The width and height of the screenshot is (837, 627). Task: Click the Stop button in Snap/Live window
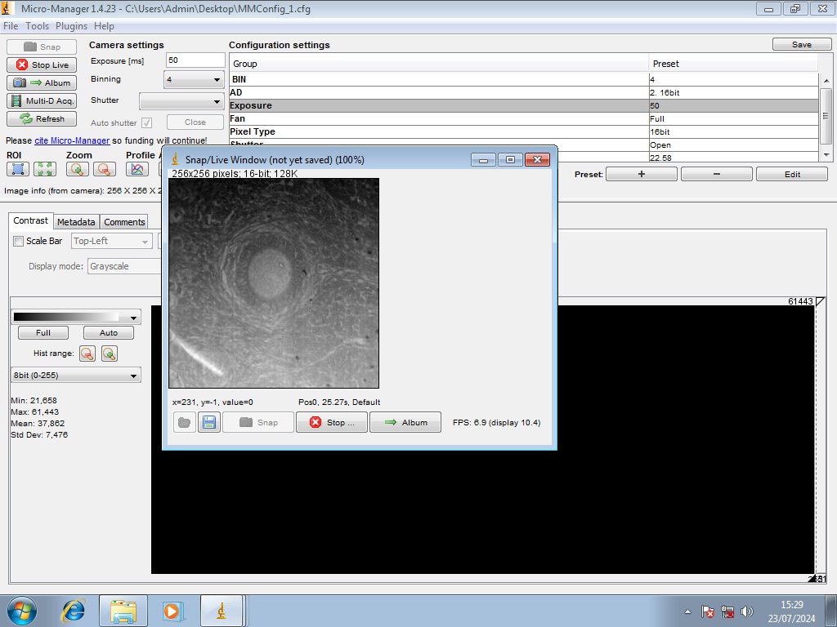(332, 422)
